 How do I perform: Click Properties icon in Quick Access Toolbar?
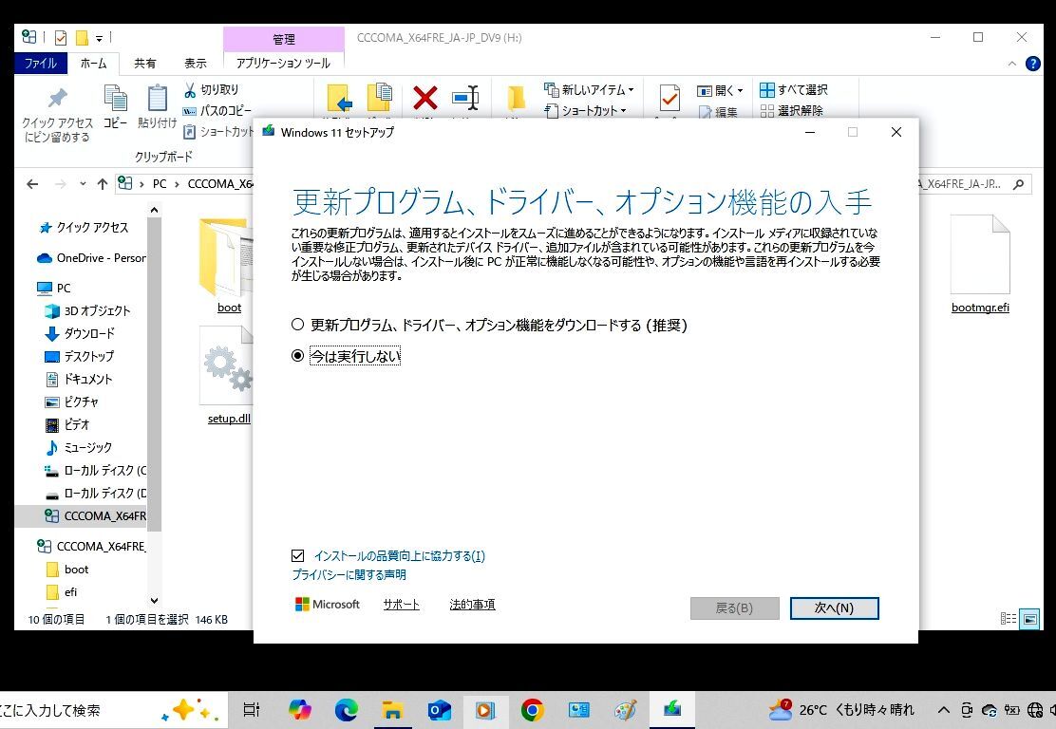point(61,38)
